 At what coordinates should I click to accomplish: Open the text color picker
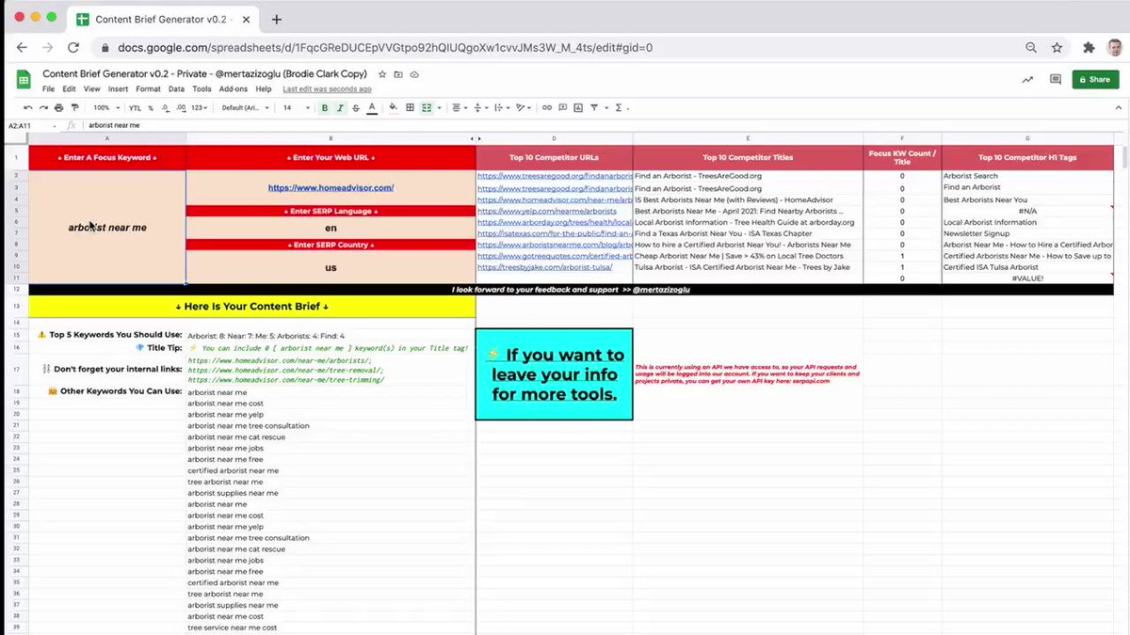[x=372, y=108]
